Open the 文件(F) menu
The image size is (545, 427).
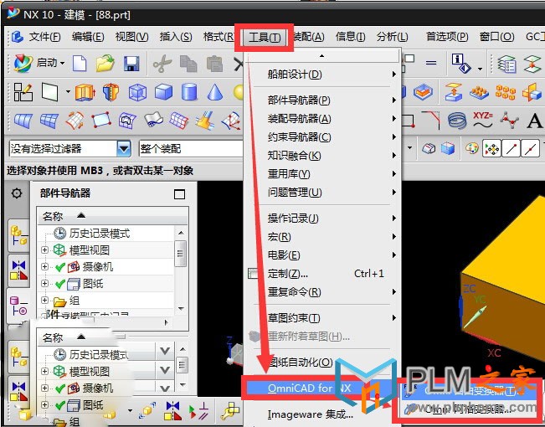click(x=44, y=37)
